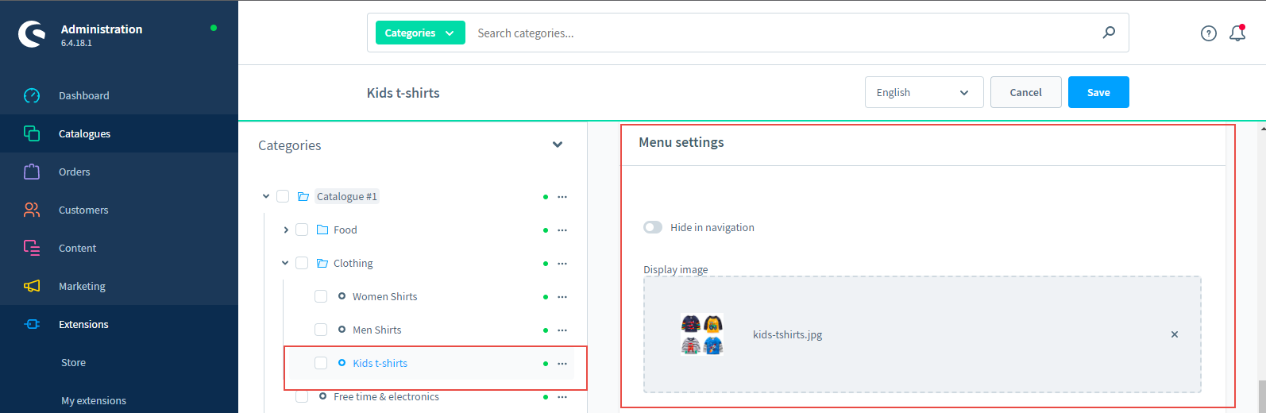1266x413 pixels.
Task: Open Content menu item
Action: pos(119,248)
